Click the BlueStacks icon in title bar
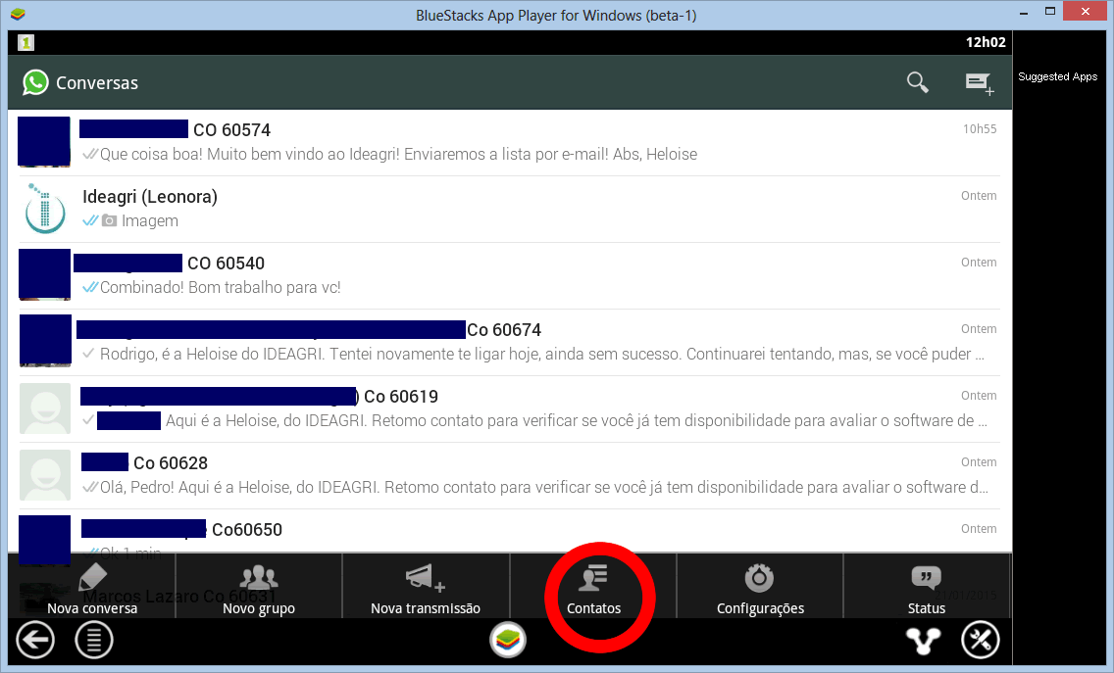The image size is (1114, 673). (18, 14)
